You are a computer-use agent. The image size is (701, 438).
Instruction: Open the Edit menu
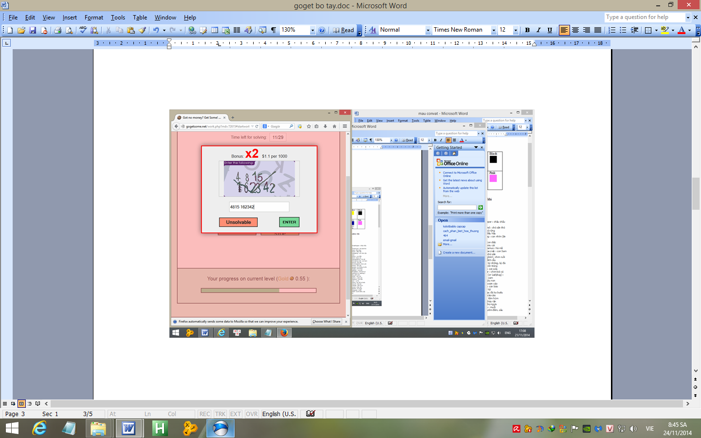[30, 18]
